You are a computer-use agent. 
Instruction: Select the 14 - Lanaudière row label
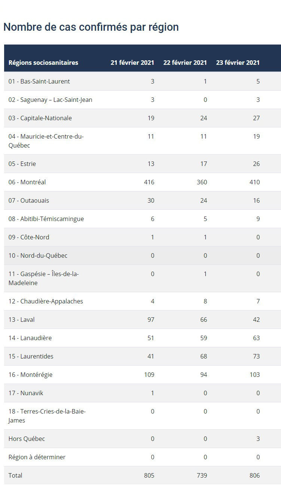(x=30, y=338)
